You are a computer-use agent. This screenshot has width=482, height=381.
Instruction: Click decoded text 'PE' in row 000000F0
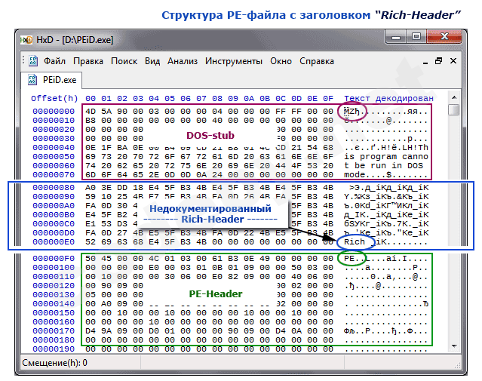(349, 259)
